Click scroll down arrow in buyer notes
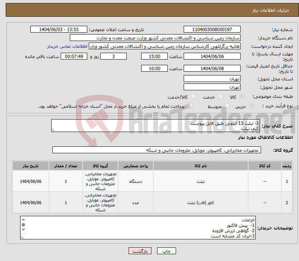The width and height of the screenshot is (299, 261). (23, 230)
